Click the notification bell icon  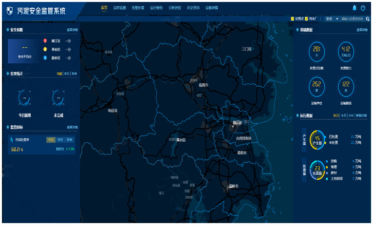pos(354,8)
